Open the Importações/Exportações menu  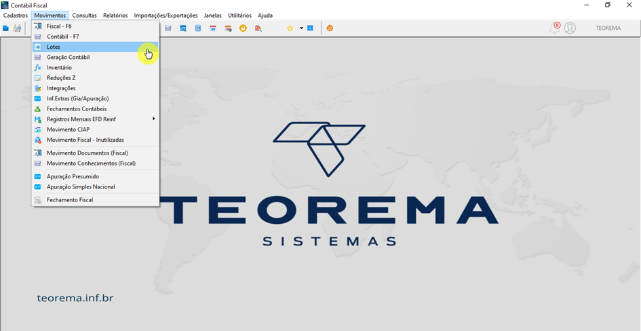(166, 16)
